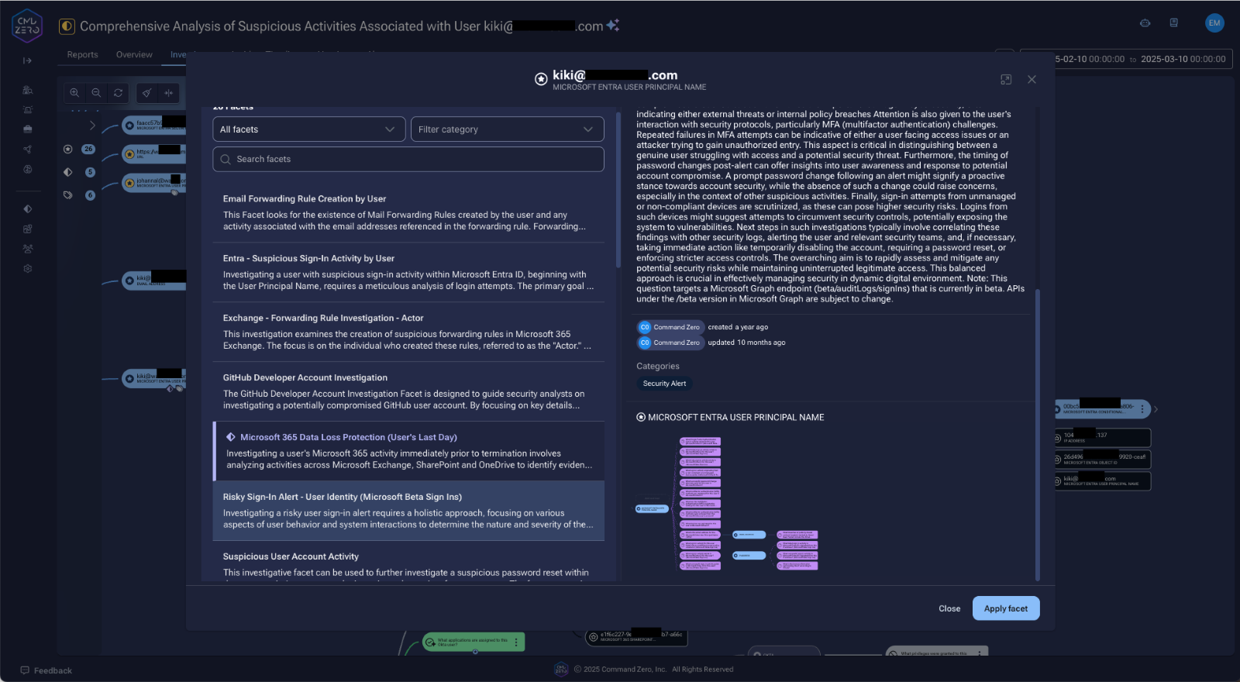Switch to the Reports tab
This screenshot has height=682, width=1240.
pos(83,55)
